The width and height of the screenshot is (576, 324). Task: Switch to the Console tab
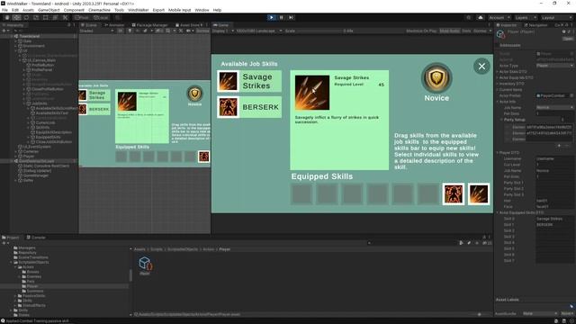[x=36, y=238]
